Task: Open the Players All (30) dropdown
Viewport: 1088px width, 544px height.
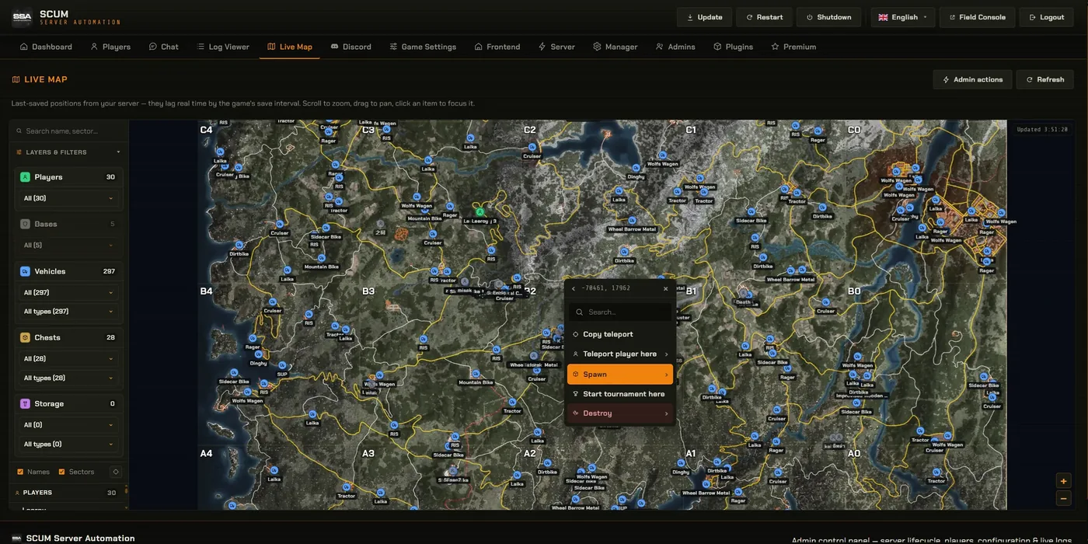Action: pyautogui.click(x=68, y=198)
